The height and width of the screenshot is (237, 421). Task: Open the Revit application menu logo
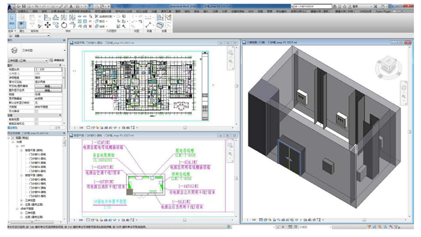point(11,7)
